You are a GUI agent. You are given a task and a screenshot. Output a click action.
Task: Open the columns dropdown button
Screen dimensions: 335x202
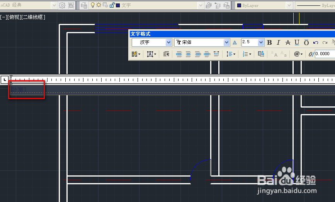click(136, 54)
